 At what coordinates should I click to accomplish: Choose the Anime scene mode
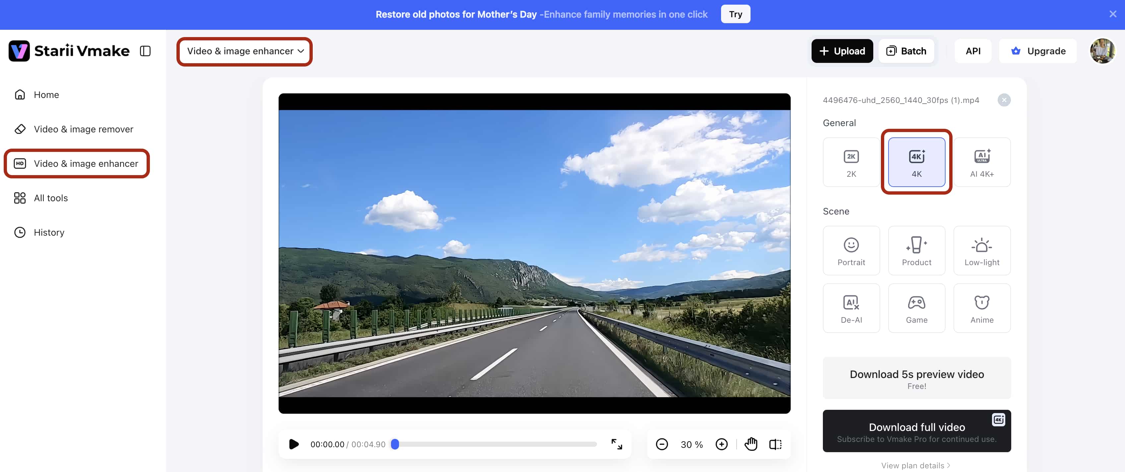point(981,308)
